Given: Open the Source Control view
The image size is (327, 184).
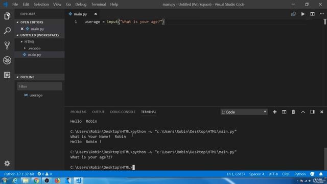Looking at the screenshot, I should tap(7, 45).
